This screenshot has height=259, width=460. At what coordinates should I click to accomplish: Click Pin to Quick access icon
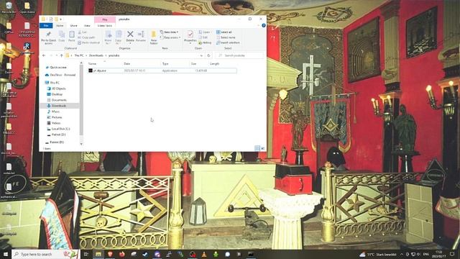[x=48, y=37]
